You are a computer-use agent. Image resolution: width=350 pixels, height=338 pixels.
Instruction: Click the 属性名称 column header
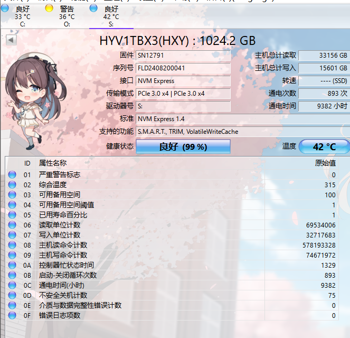click(x=53, y=163)
